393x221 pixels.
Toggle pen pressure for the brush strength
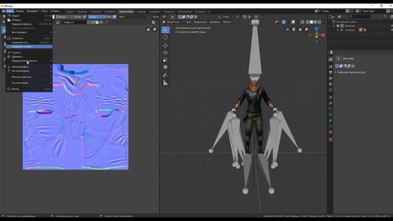point(114,17)
